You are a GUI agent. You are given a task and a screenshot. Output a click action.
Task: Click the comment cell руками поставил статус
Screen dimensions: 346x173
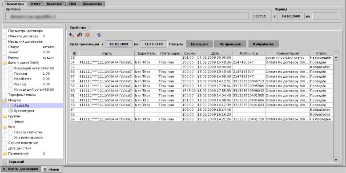[288, 58]
